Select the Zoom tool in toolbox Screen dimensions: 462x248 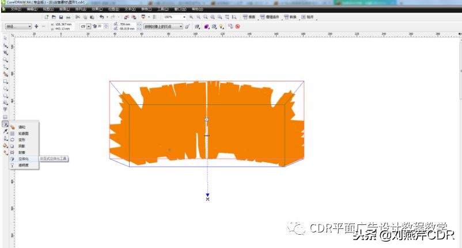(x=5, y=60)
